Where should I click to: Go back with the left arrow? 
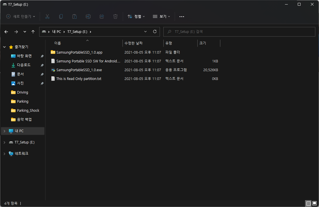click(6, 32)
